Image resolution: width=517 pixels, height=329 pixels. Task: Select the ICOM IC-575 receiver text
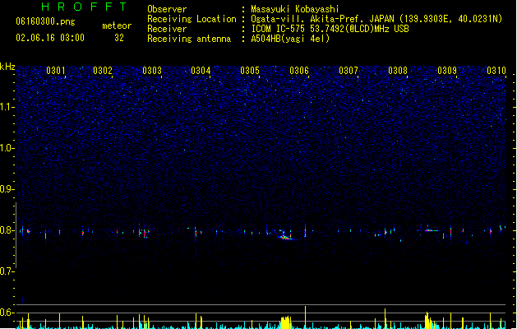pyautogui.click(x=330, y=29)
